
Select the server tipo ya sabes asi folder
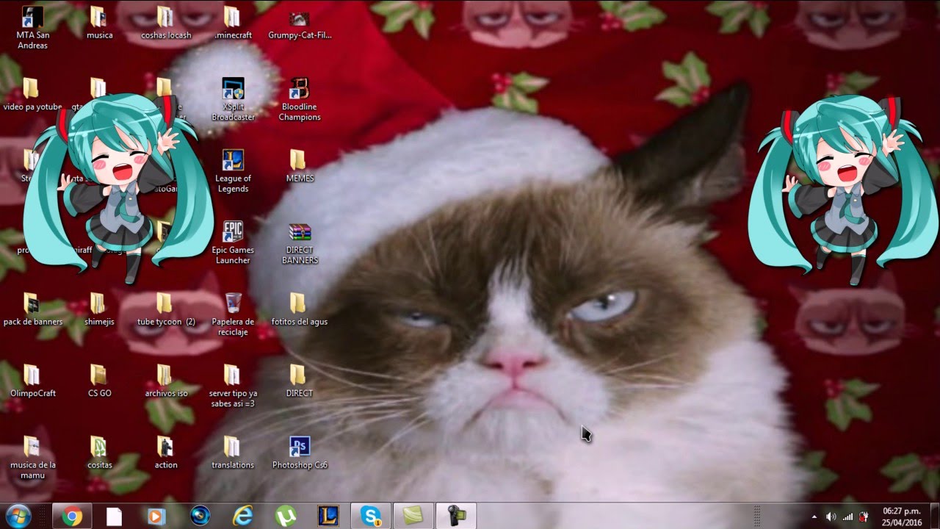tap(233, 386)
